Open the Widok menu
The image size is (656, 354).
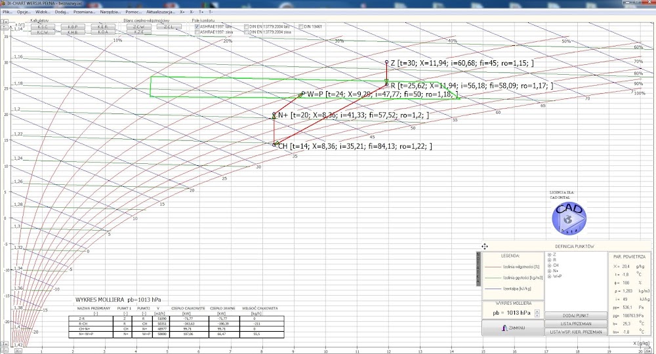(x=42, y=12)
